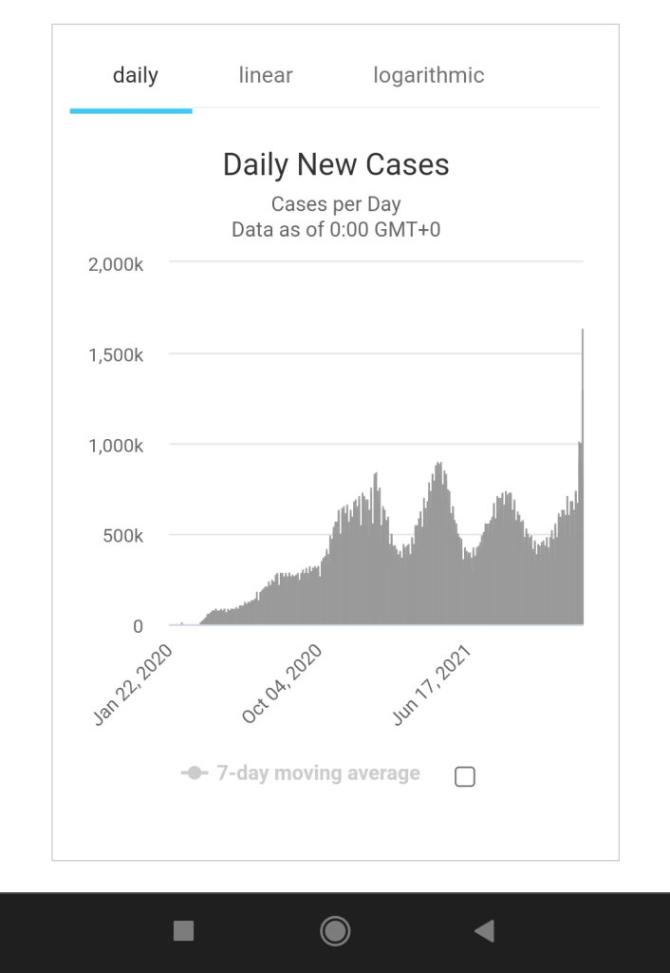Switch to the logarithmic tab
The image size is (670, 973).
point(429,75)
